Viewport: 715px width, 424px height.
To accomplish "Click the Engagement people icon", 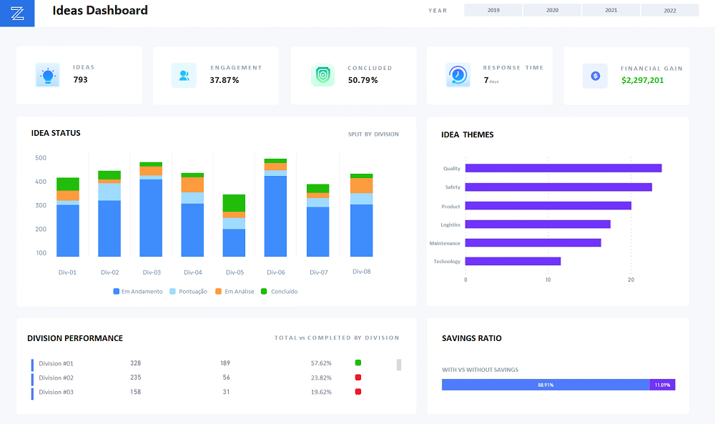I will (184, 76).
